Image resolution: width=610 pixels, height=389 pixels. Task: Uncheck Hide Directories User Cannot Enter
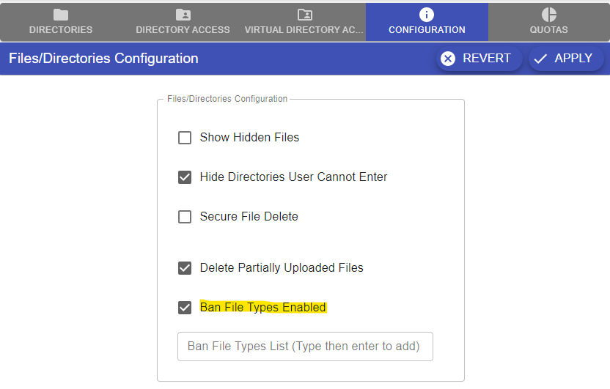185,177
